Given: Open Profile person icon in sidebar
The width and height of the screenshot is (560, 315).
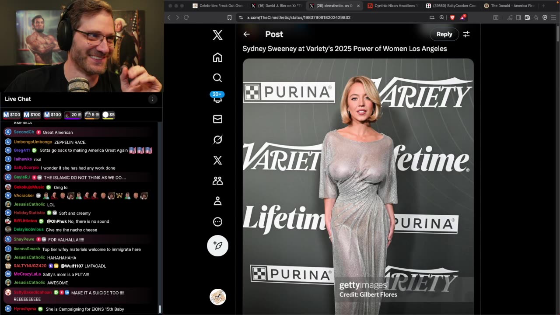Looking at the screenshot, I should [217, 201].
